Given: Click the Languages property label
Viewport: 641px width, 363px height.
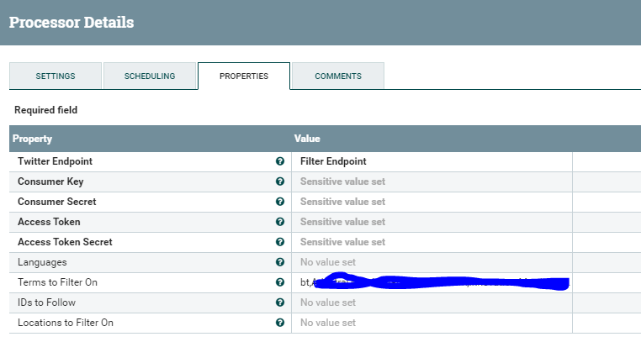Looking at the screenshot, I should click(42, 262).
